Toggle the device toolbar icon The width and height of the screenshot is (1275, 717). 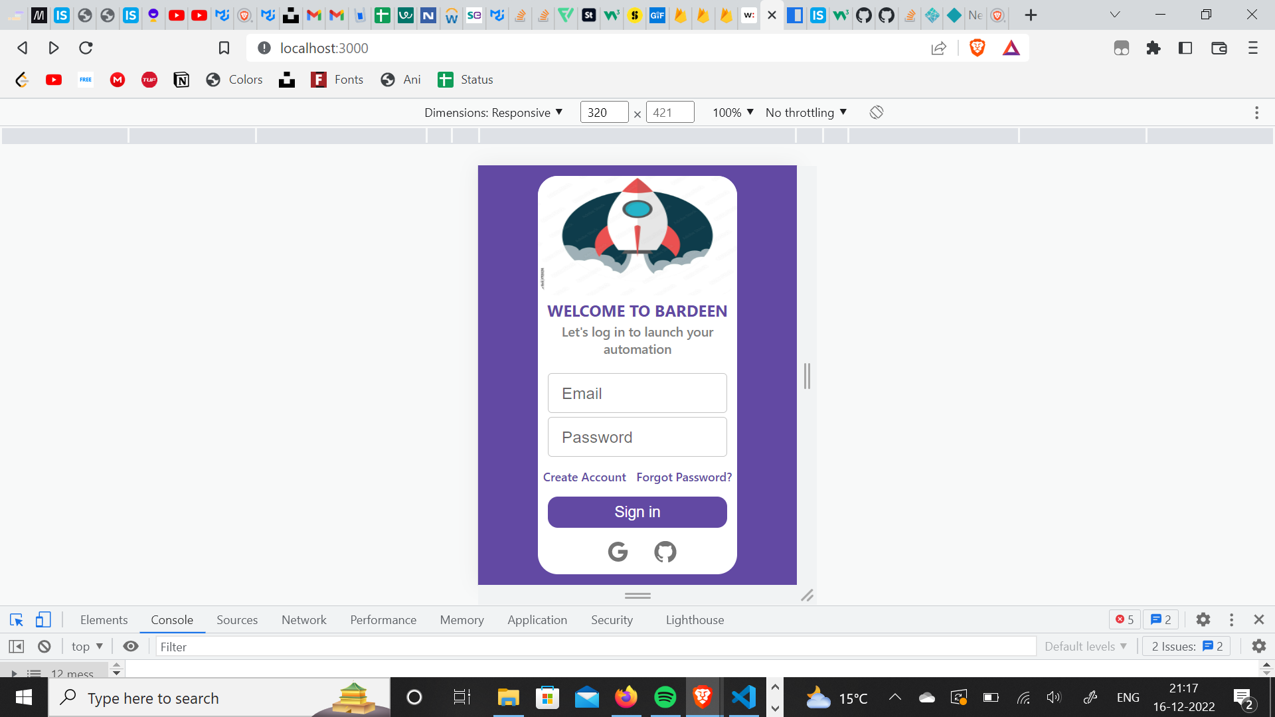[43, 619]
